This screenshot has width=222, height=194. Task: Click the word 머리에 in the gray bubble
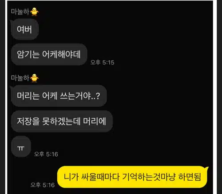95,121
